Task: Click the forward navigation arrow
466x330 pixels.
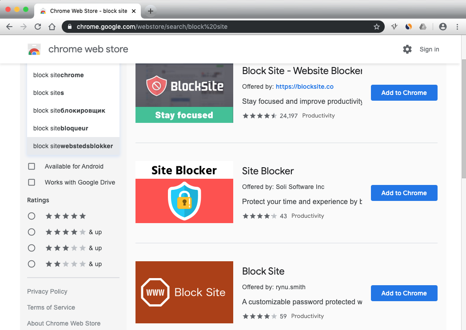Action: pyautogui.click(x=24, y=27)
